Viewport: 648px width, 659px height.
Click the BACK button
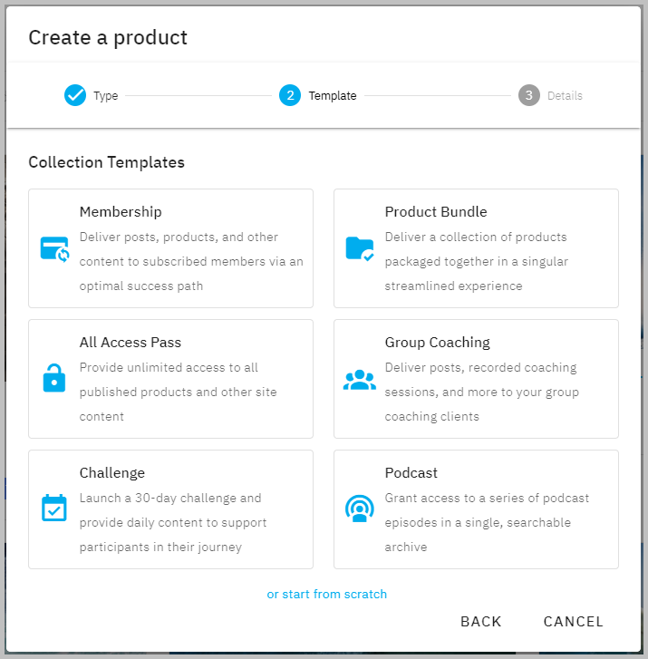click(x=481, y=622)
